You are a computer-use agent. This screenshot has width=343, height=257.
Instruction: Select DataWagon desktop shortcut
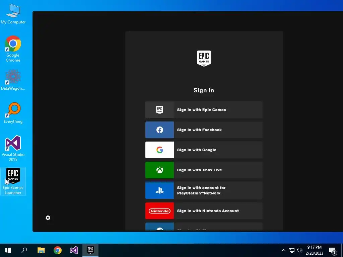coord(13,80)
